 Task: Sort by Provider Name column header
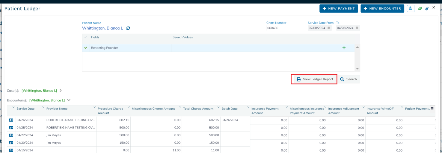[x=57, y=109]
